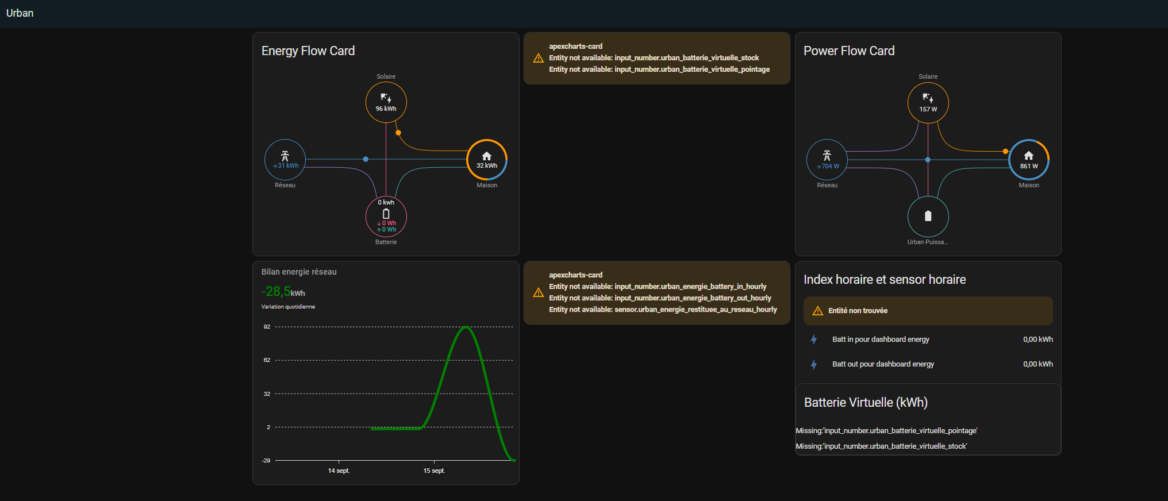Click the battery icon in Energy Flow Card
The image size is (1168, 501).
point(386,214)
